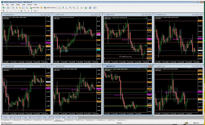The width and height of the screenshot is (205, 125).
Task: Select the equidistant channel tool
Action: (21, 11)
